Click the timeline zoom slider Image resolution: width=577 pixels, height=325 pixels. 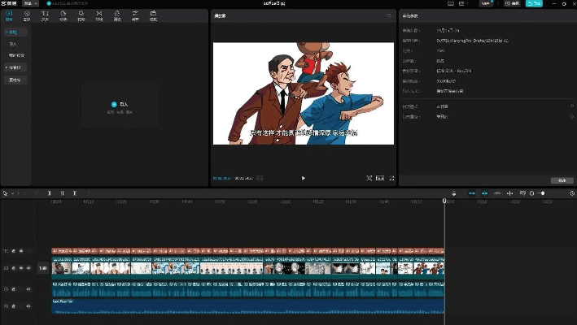[x=543, y=193]
